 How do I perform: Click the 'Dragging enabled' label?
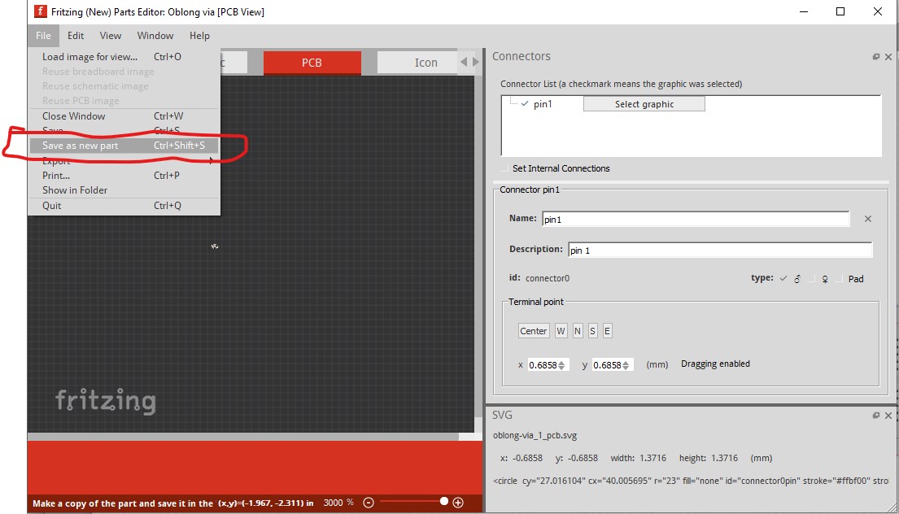(x=715, y=364)
